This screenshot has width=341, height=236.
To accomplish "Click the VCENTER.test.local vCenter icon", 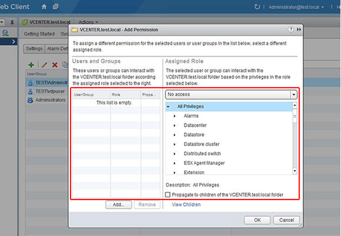I will pos(25,22).
